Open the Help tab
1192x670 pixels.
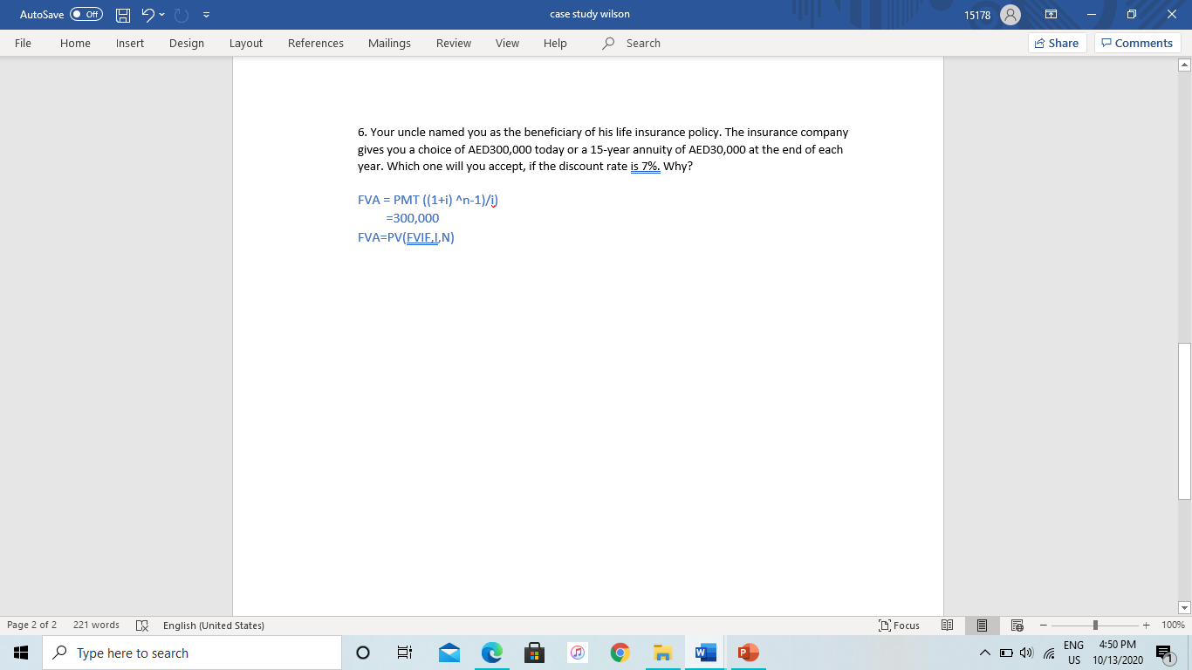point(555,43)
